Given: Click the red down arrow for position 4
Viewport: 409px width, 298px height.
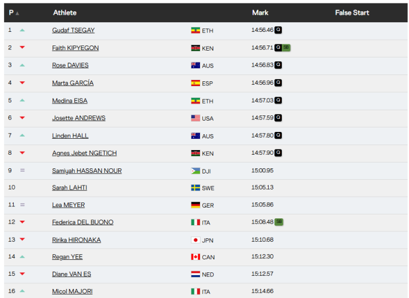Looking at the screenshot, I should pos(22,83).
